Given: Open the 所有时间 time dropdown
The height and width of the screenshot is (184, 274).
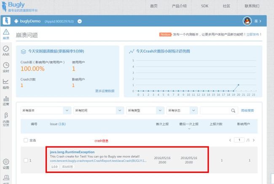Looking at the screenshot, I should (x=99, y=110).
